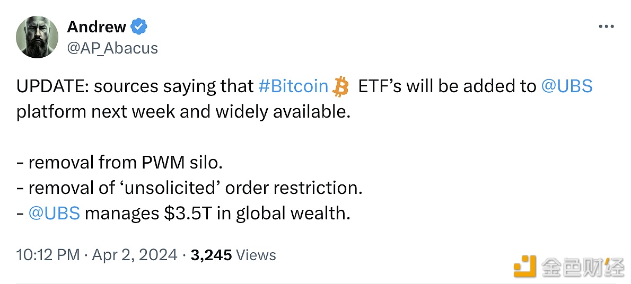The height and width of the screenshot is (284, 631).
Task: Click the $3.5T in global wealth text
Action: pyautogui.click(x=257, y=213)
